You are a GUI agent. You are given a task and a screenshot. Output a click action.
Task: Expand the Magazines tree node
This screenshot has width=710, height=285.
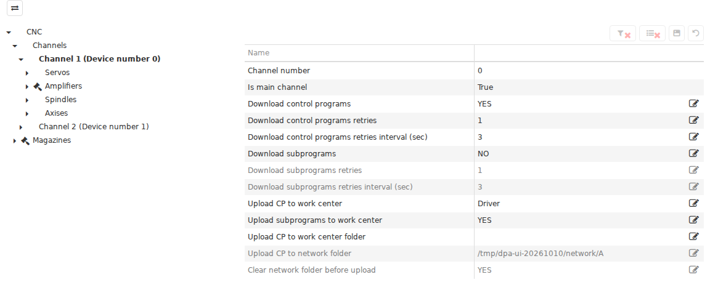(15, 141)
